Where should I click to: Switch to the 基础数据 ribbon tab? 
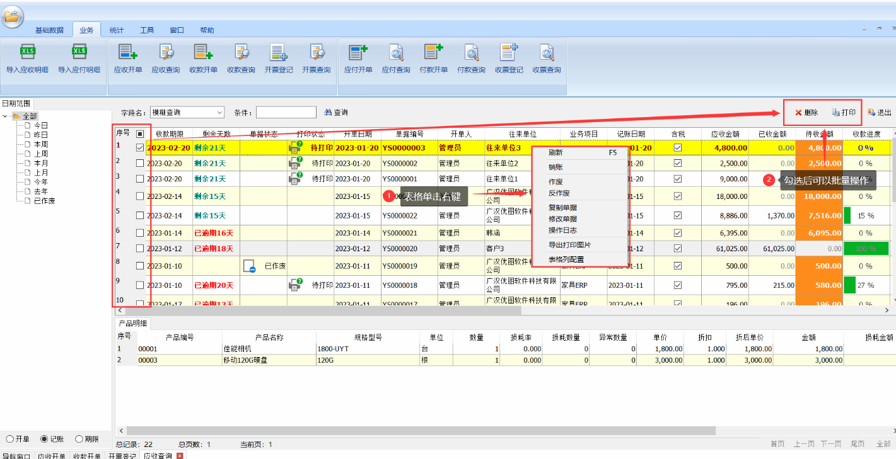[49, 30]
